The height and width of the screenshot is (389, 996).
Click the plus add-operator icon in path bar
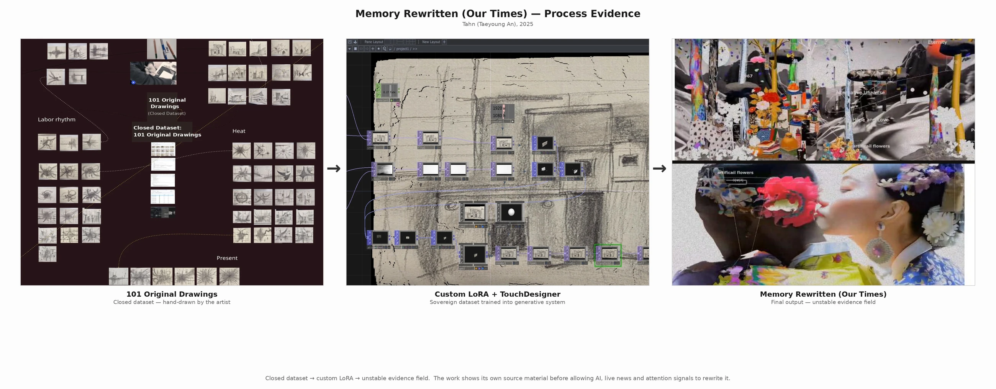(x=373, y=49)
